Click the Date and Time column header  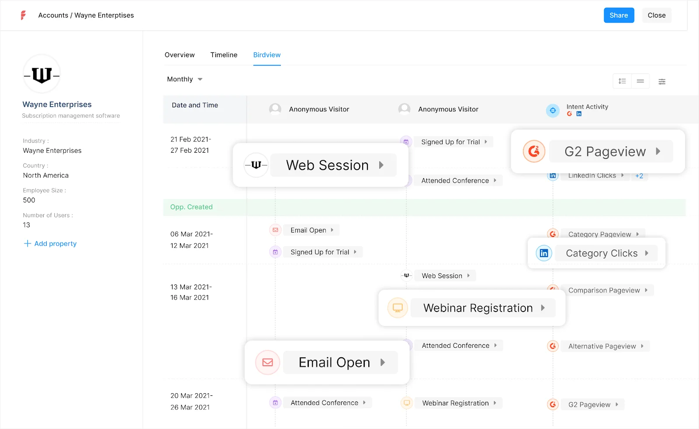[195, 105]
